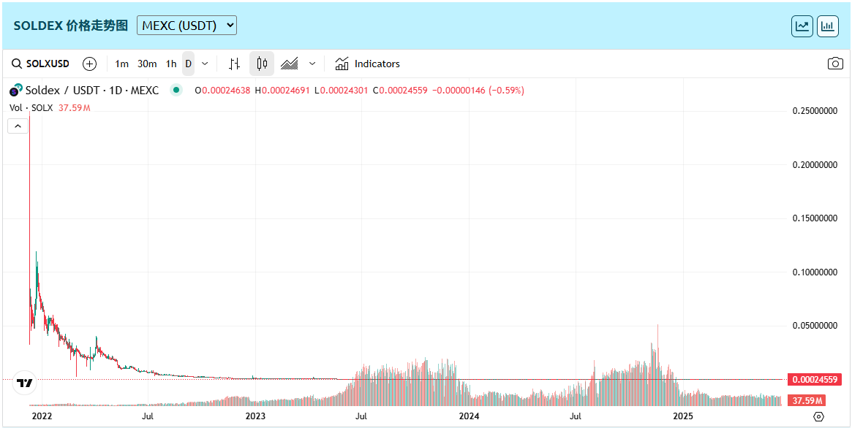Click the 0.10000000 price axis label
The height and width of the screenshot is (428, 852).
(x=815, y=272)
